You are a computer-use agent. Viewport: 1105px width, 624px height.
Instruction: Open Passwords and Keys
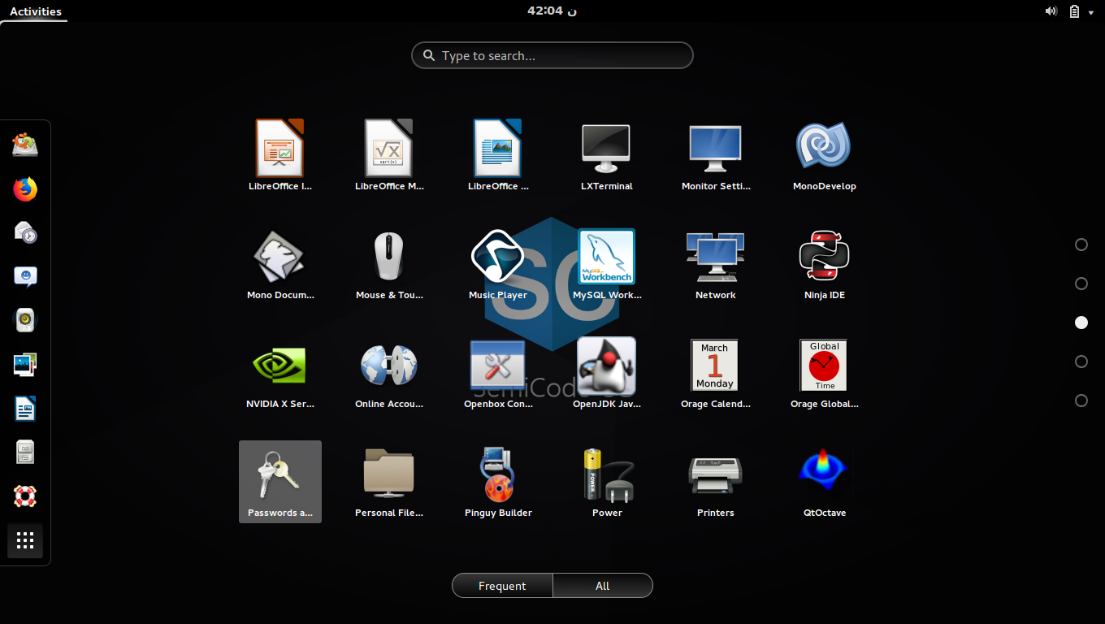(x=280, y=481)
